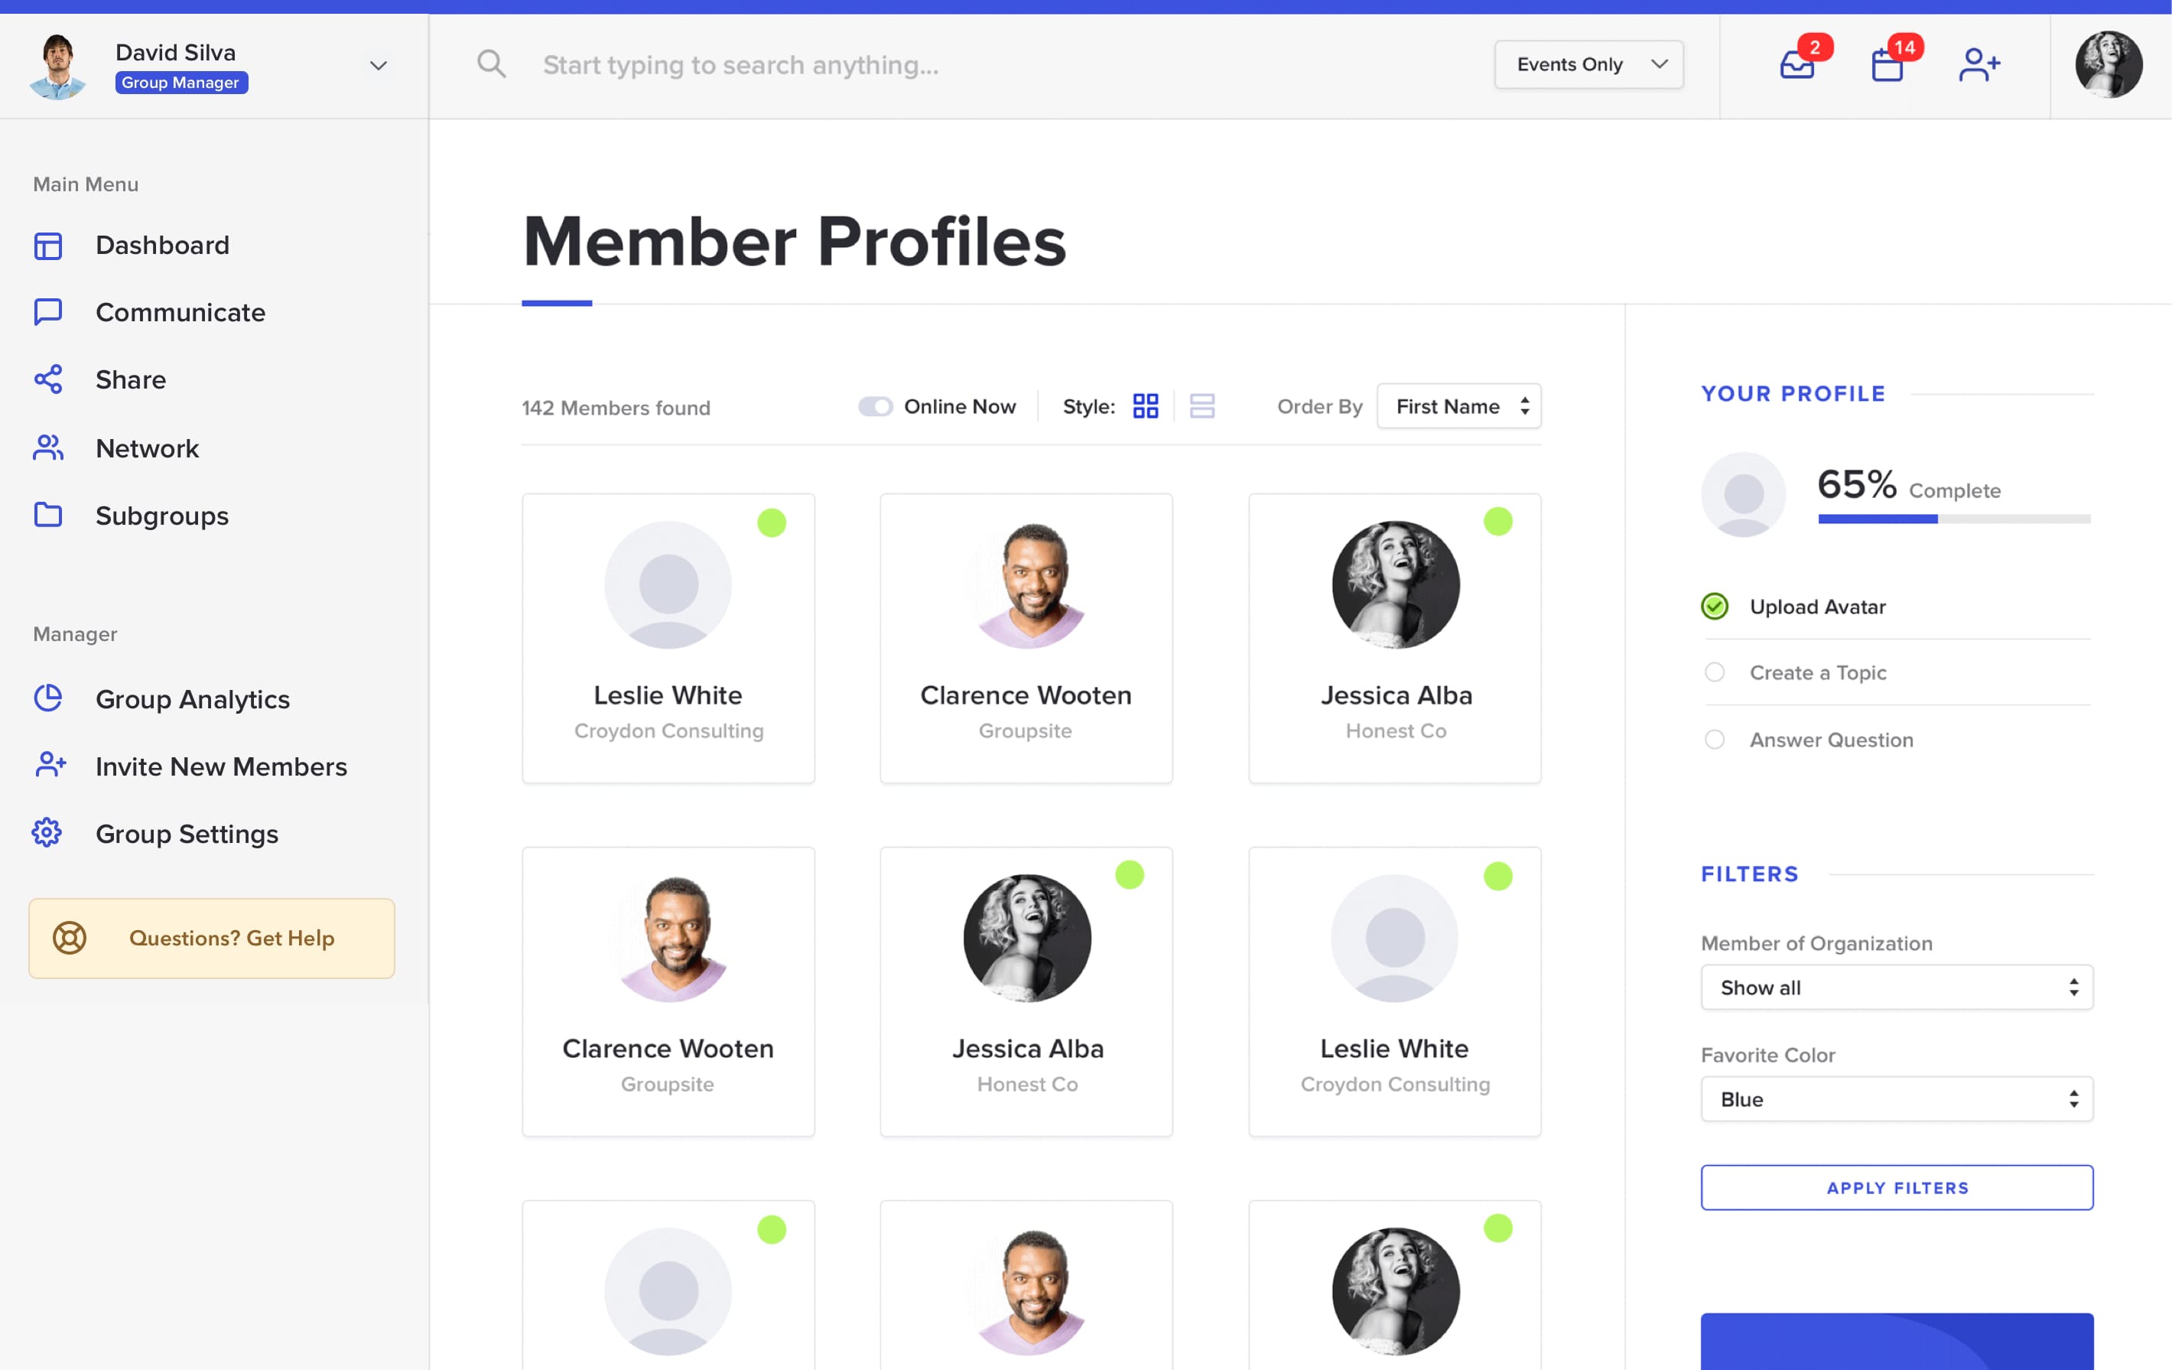Open Clarence Wooten's card in first row
Image resolution: width=2172 pixels, height=1370 pixels.
[x=1026, y=639]
